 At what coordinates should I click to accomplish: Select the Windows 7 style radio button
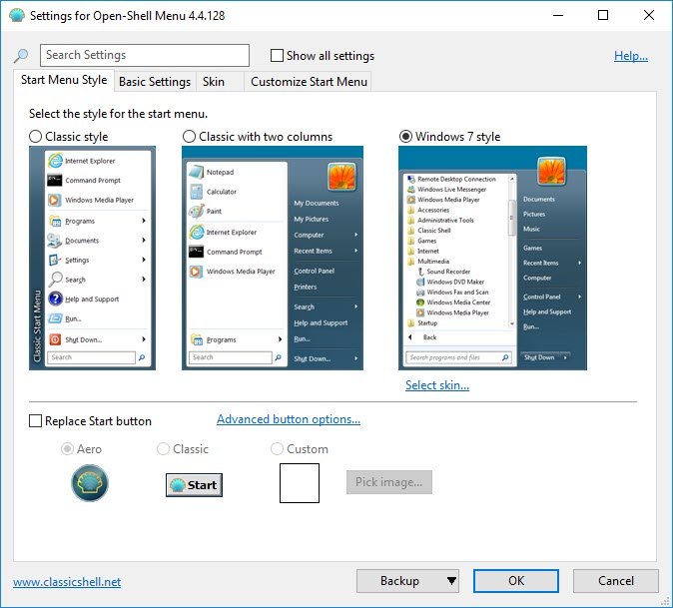coord(405,137)
